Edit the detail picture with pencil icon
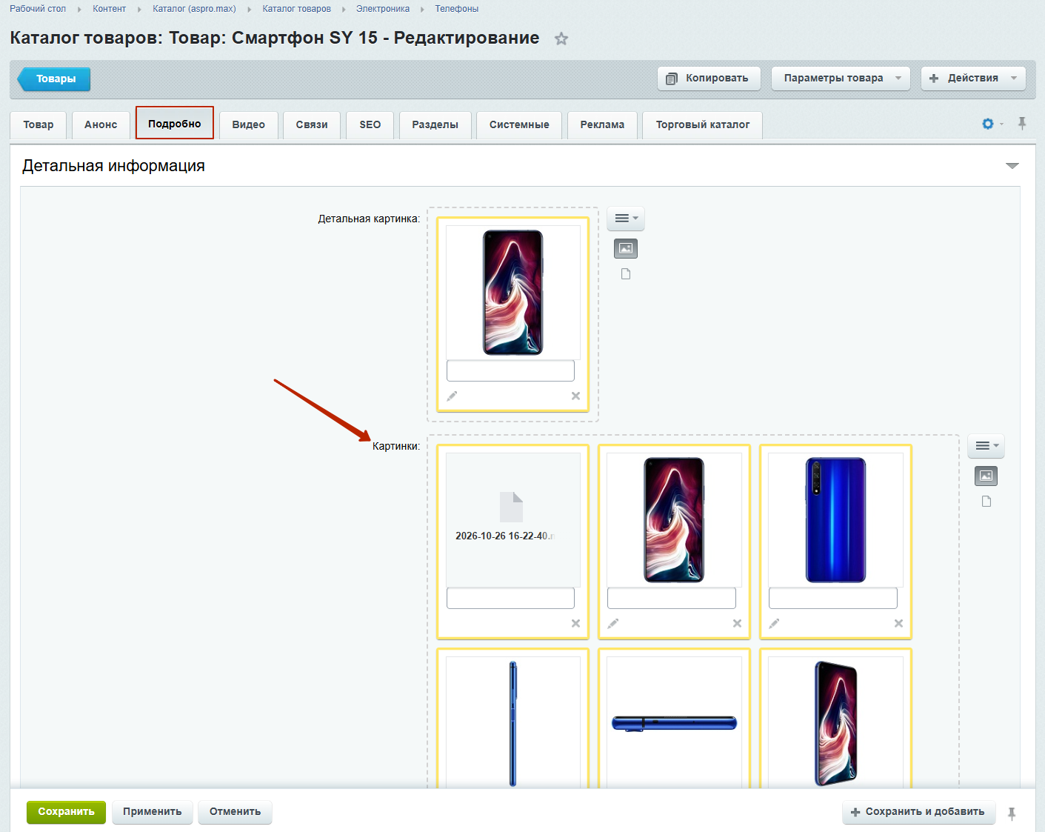Viewport: 1045px width, 832px height. click(x=452, y=396)
